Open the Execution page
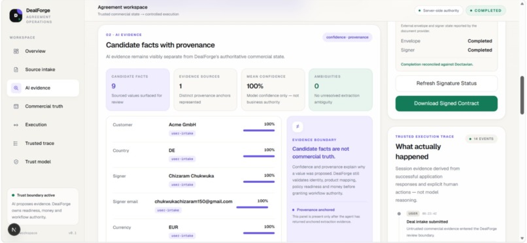This screenshot has width=527, height=243. tap(43, 125)
